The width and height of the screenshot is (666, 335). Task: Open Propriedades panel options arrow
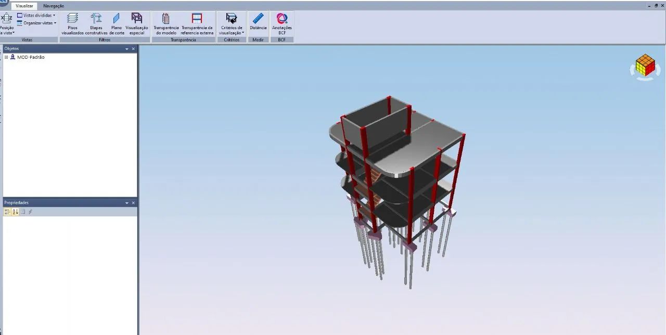click(127, 203)
